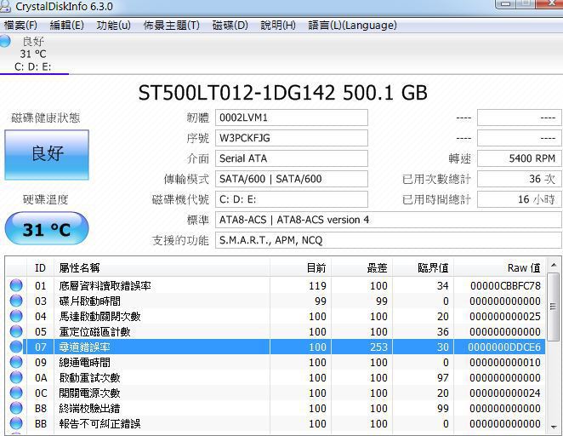Open the 說明(H) menu

click(278, 26)
